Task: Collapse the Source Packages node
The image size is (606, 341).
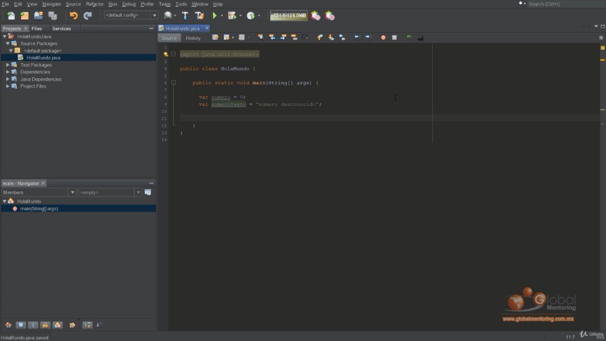Action: click(x=7, y=44)
